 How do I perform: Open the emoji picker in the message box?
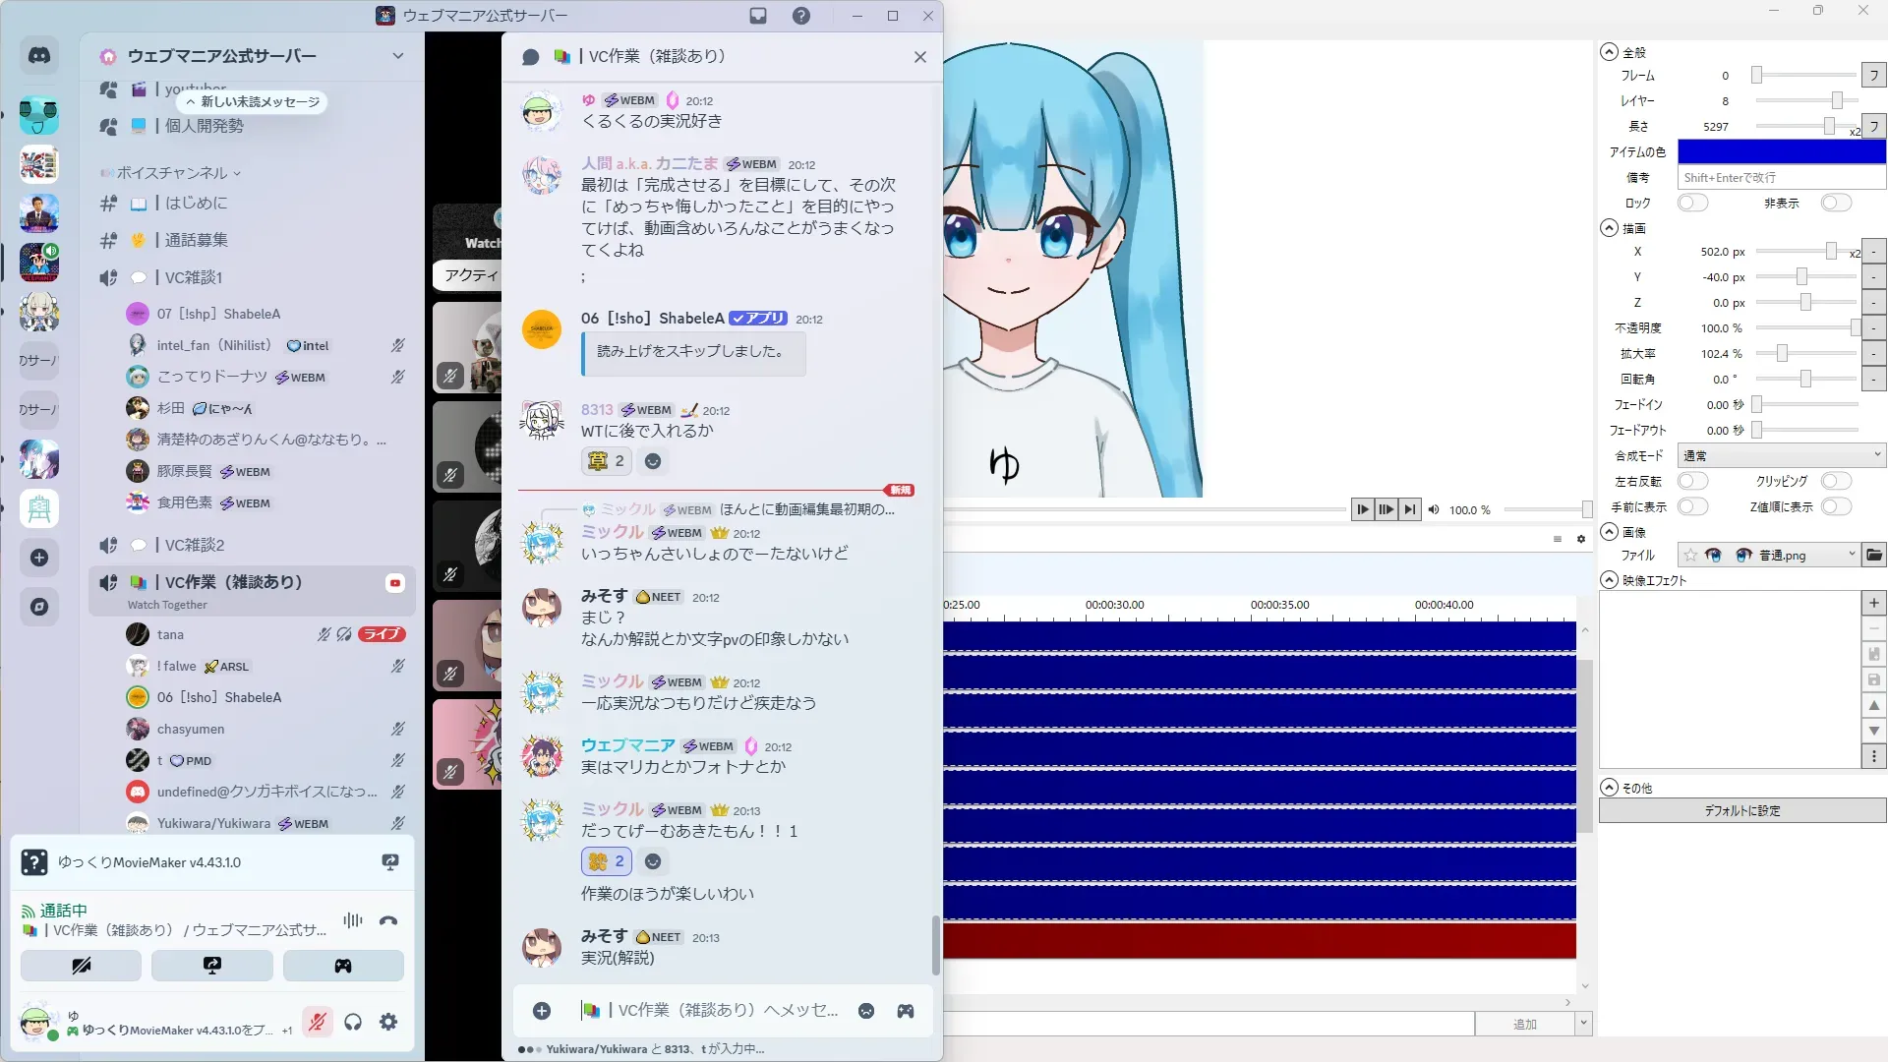866,1011
